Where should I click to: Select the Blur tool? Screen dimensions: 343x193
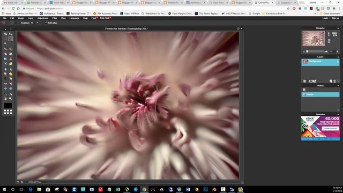point(5,69)
